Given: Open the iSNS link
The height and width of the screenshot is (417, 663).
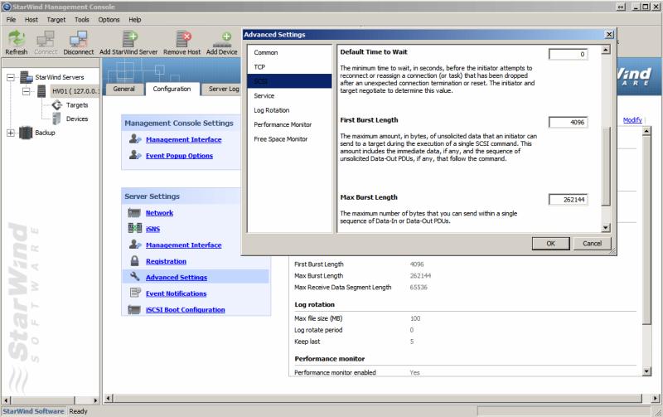Looking at the screenshot, I should [152, 229].
